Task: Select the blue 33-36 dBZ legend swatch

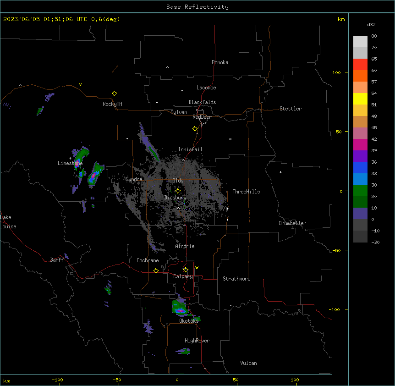Action: coord(360,167)
